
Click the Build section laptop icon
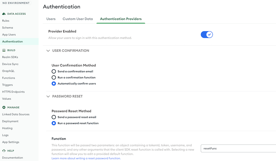click(4, 50)
